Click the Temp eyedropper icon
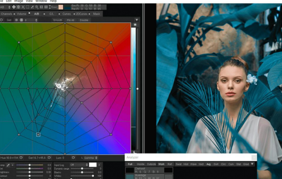282x179 pixels. tap(8, 165)
